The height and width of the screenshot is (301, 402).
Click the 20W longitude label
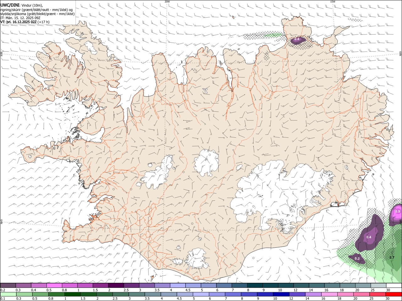[x=167, y=2]
